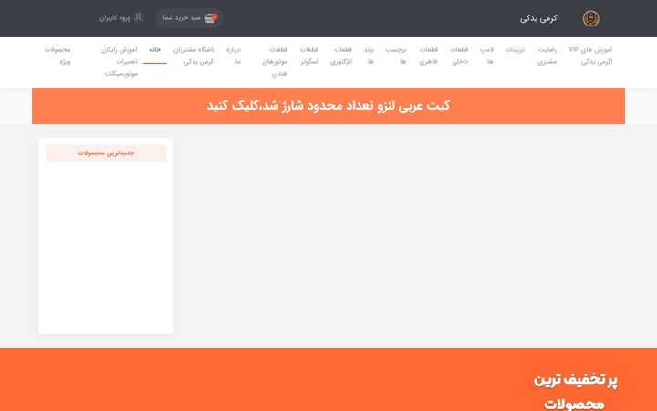Image resolution: width=657 pixels, height=411 pixels.
Task: Open آموزش های VIP اکرمی یدکی menu
Action: tap(590, 56)
